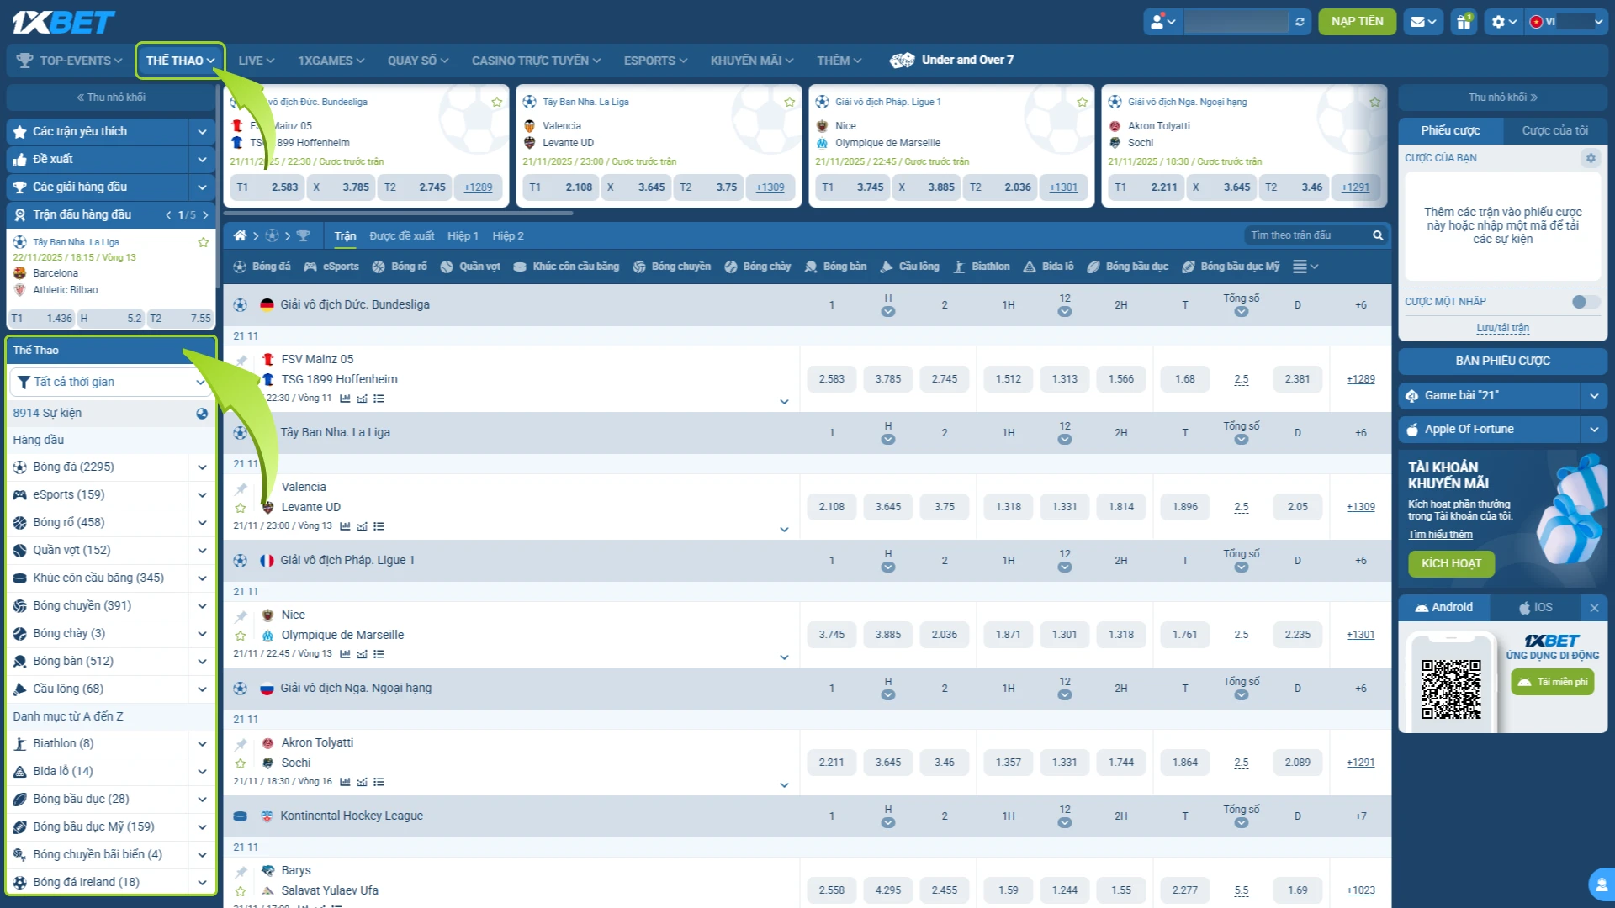Image resolution: width=1615 pixels, height=908 pixels.
Task: Click the Tìm theo trận đấu search field
Action: [1306, 235]
